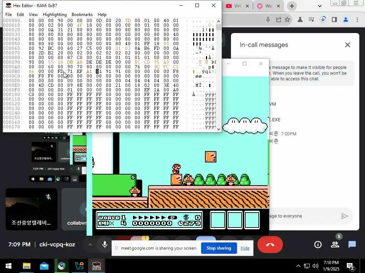Screen dimensions: 365x273
Task: Open the browser icon on taskbar
Action: click(x=61, y=266)
